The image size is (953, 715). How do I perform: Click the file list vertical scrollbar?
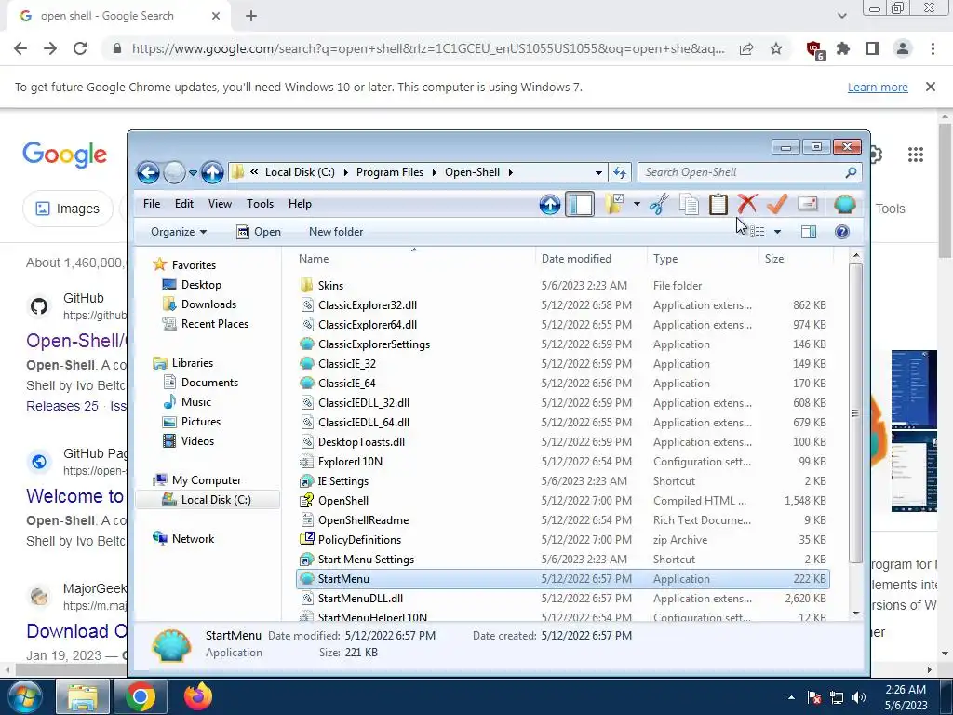point(856,413)
